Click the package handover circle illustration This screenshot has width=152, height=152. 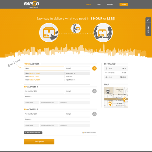point(103,33)
